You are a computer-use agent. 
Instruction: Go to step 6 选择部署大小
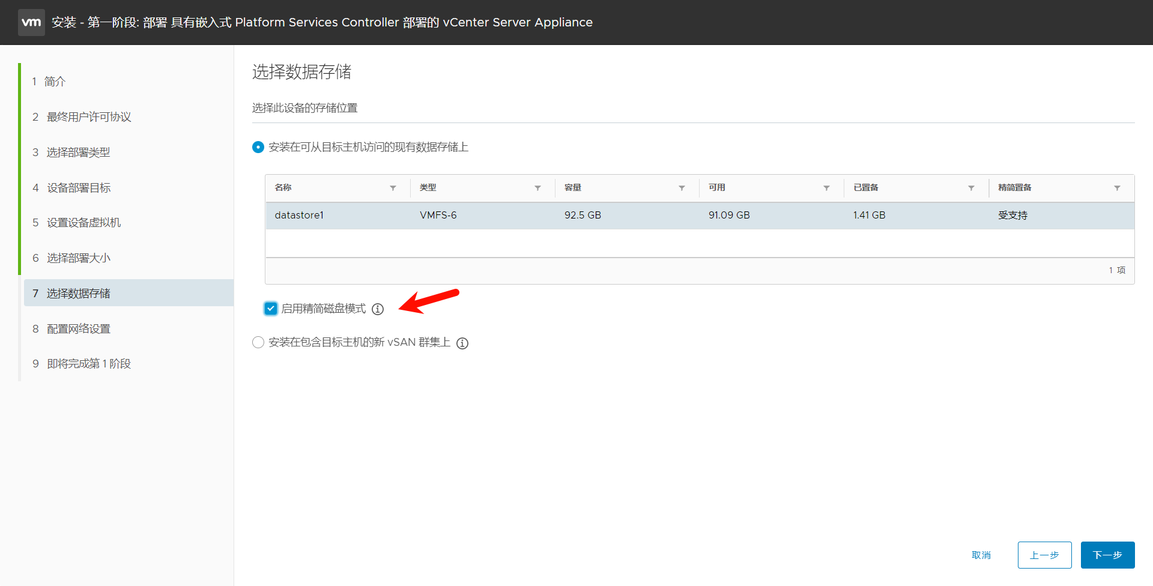tap(71, 258)
